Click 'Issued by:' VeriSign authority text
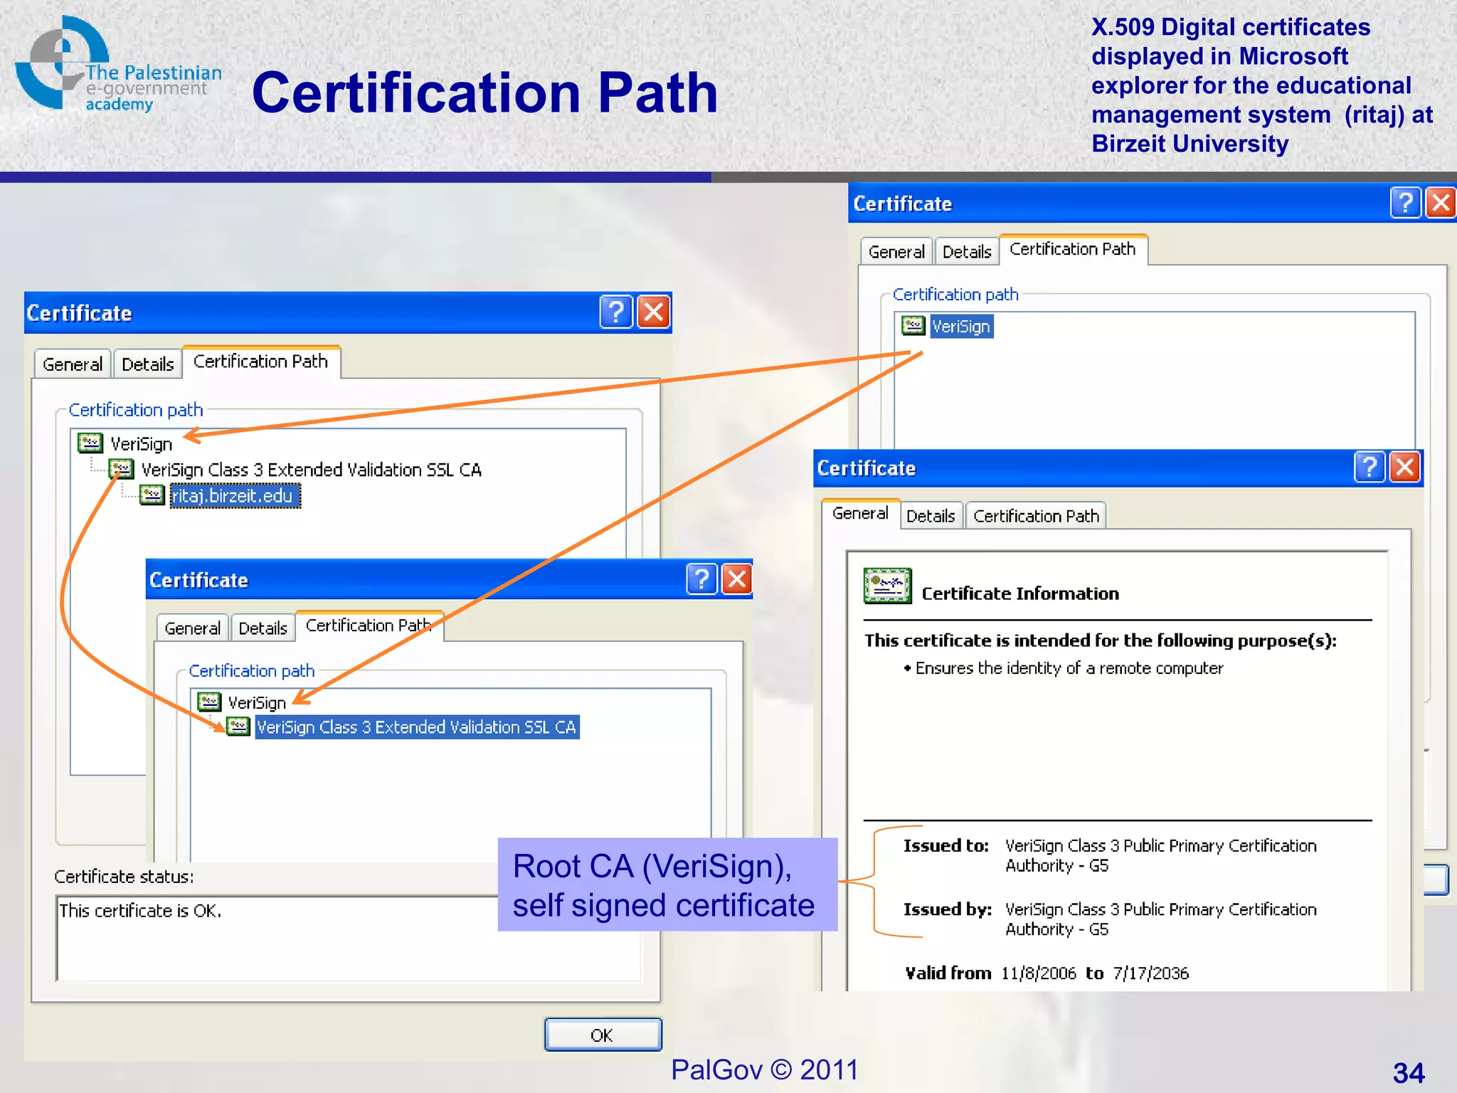The height and width of the screenshot is (1093, 1457). pos(1160,919)
